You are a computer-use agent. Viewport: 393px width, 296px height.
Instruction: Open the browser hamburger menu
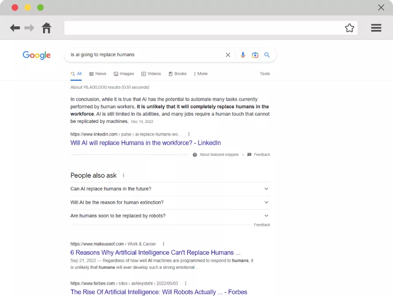376,28
